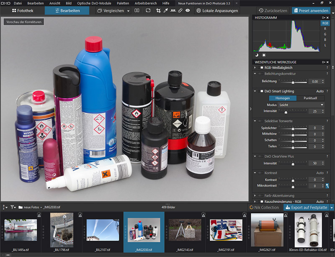Show highlight clipping via the sun icon

click(264, 55)
